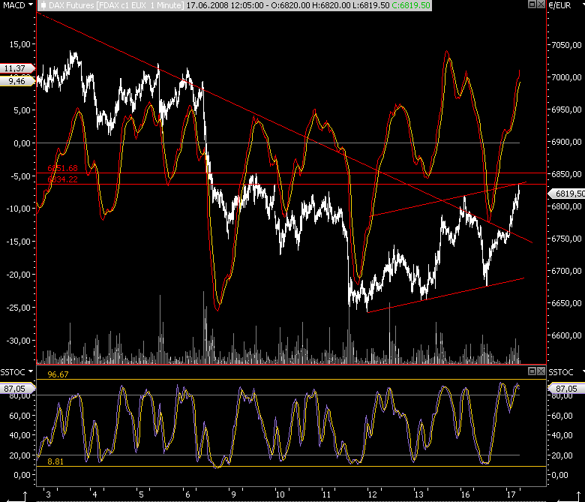This screenshot has height=502, width=585.
Task: Click the 60,00 label on left SSTOC axis
Action: [19, 416]
